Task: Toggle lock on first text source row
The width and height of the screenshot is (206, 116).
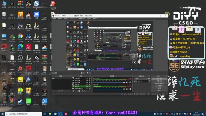Action: pyautogui.click(x=90, y=78)
